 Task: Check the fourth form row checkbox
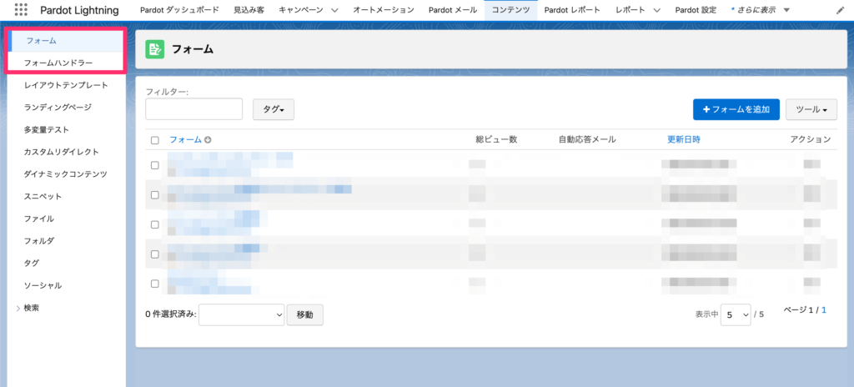coord(154,254)
